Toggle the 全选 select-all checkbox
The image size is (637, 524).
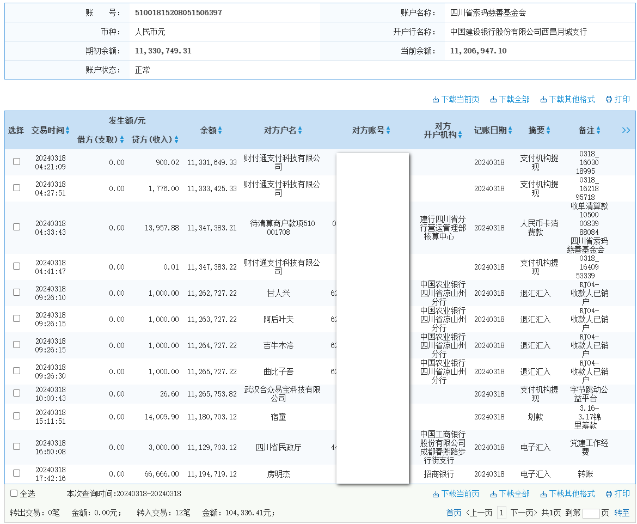click(14, 493)
